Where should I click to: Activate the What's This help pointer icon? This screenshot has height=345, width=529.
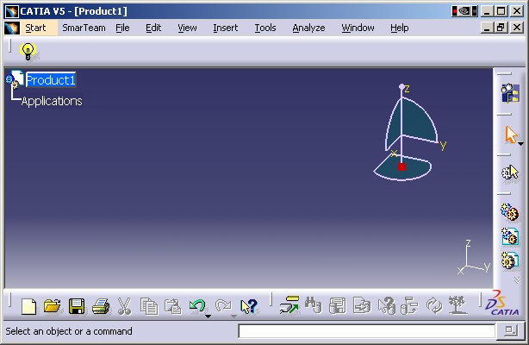[x=249, y=306]
